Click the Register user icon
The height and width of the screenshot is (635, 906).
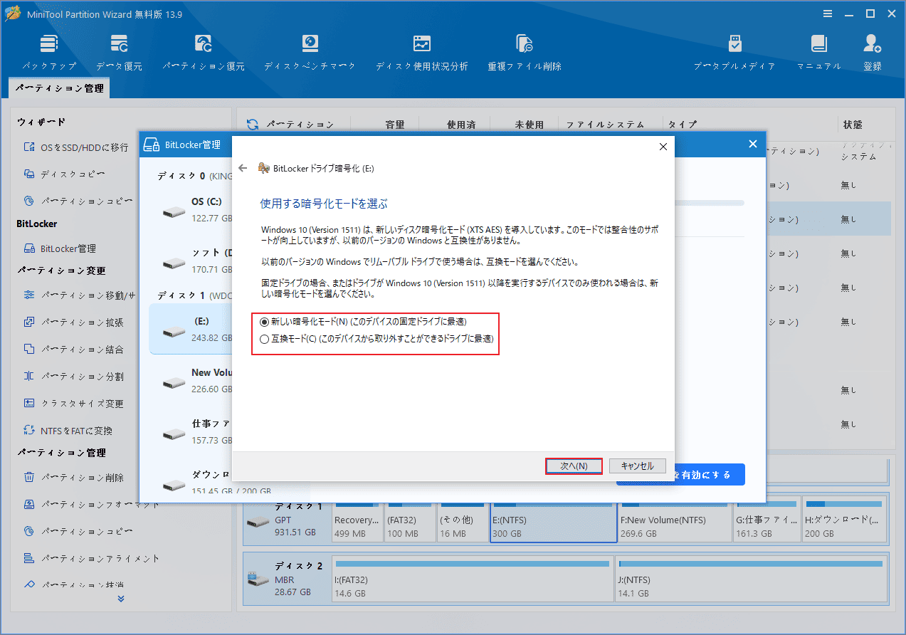(873, 44)
